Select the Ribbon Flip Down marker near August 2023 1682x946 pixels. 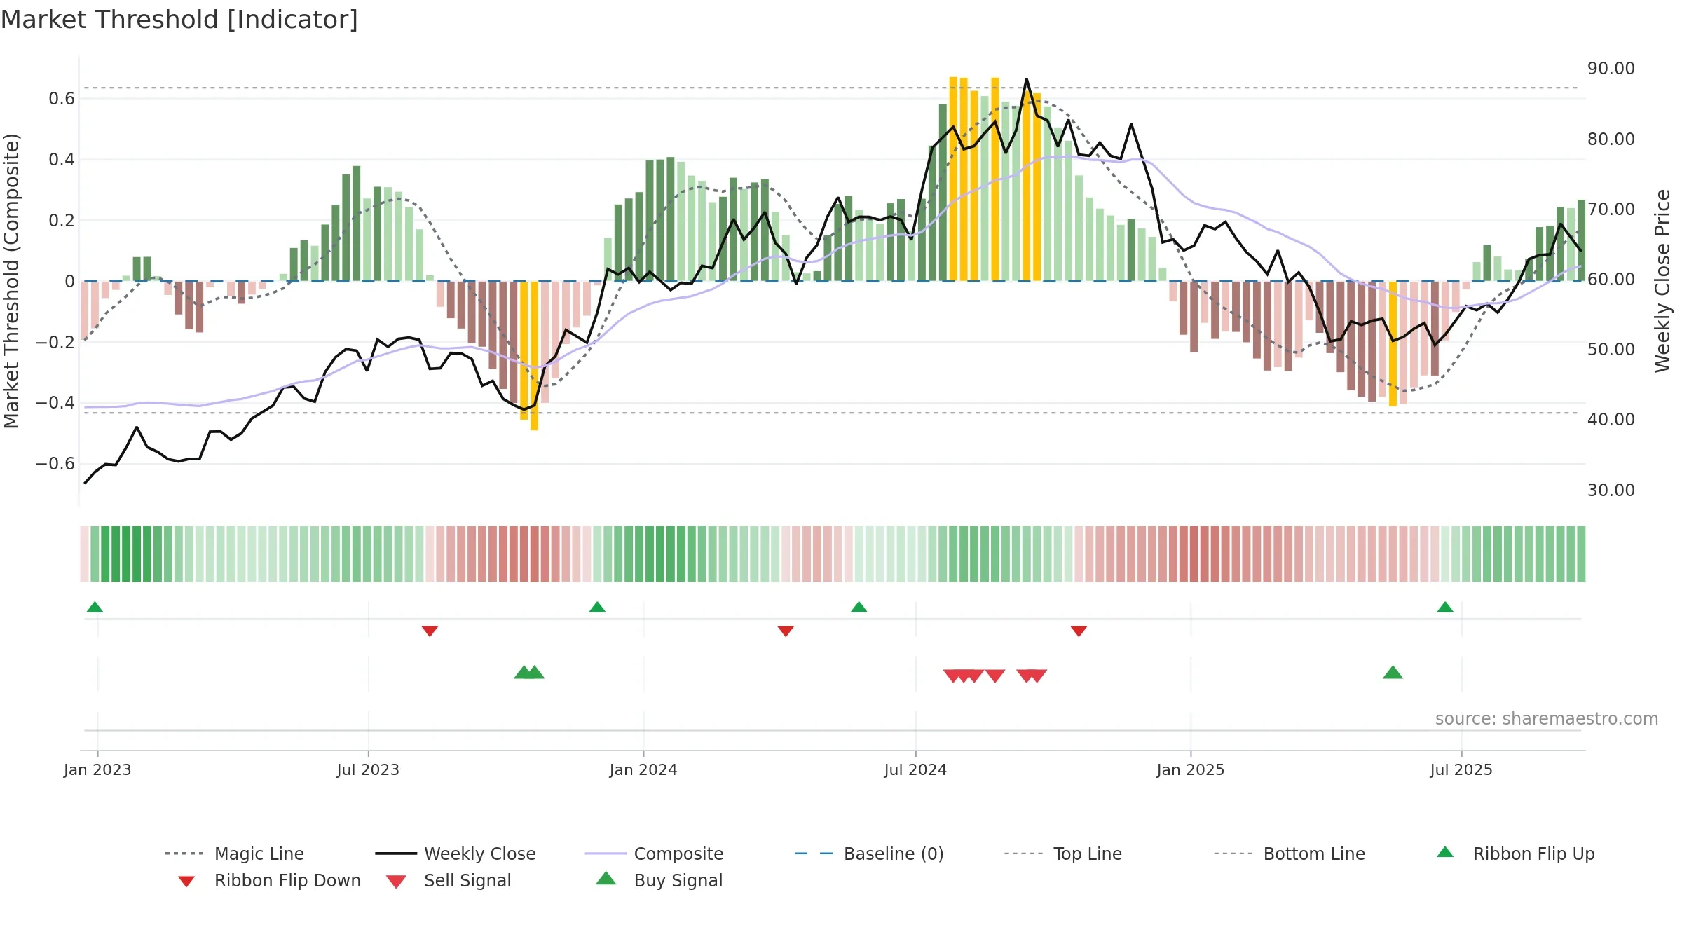[430, 631]
